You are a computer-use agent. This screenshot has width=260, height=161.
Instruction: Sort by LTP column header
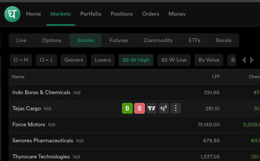pos(216,77)
